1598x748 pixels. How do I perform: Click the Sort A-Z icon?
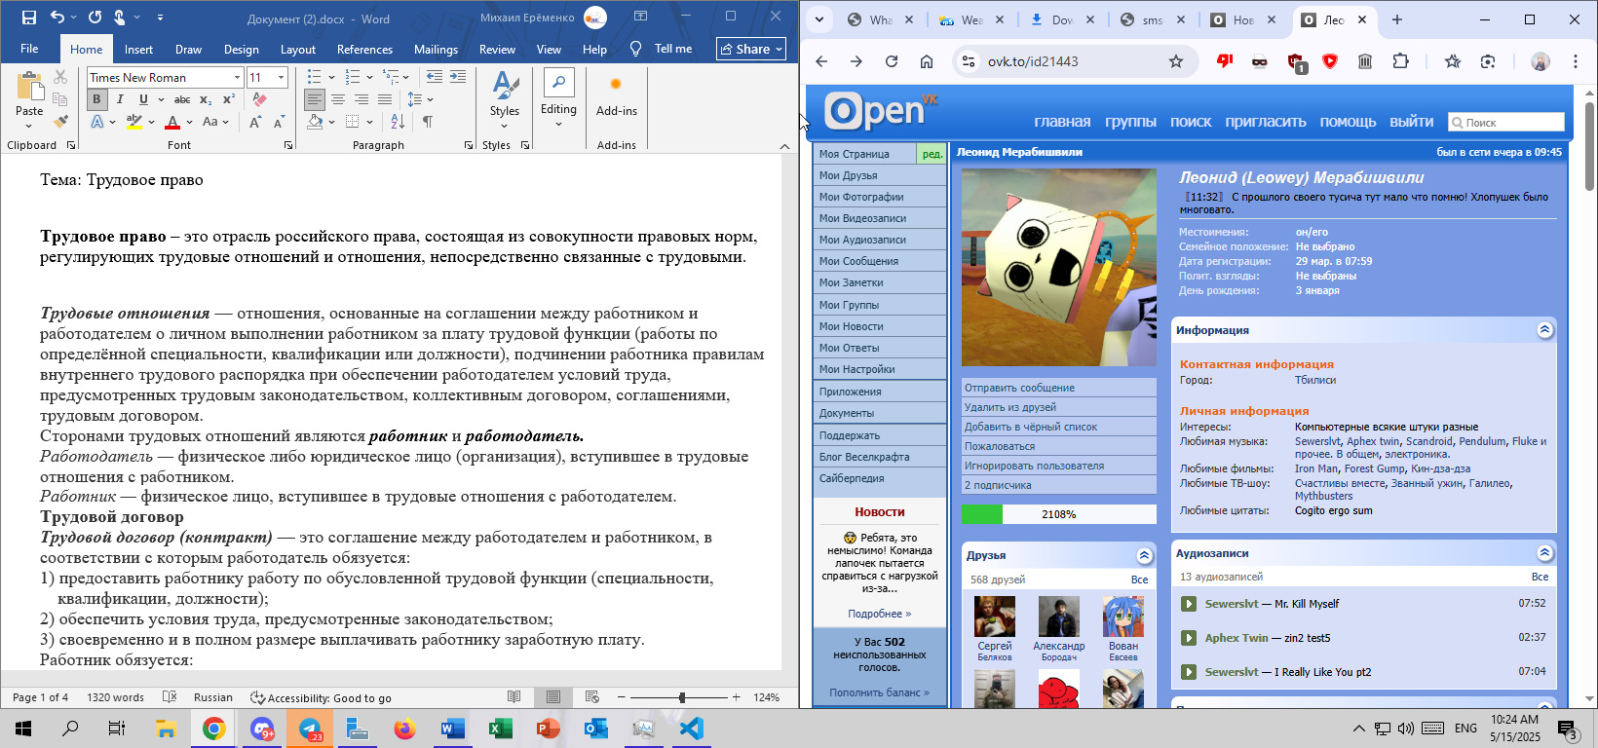(x=398, y=122)
